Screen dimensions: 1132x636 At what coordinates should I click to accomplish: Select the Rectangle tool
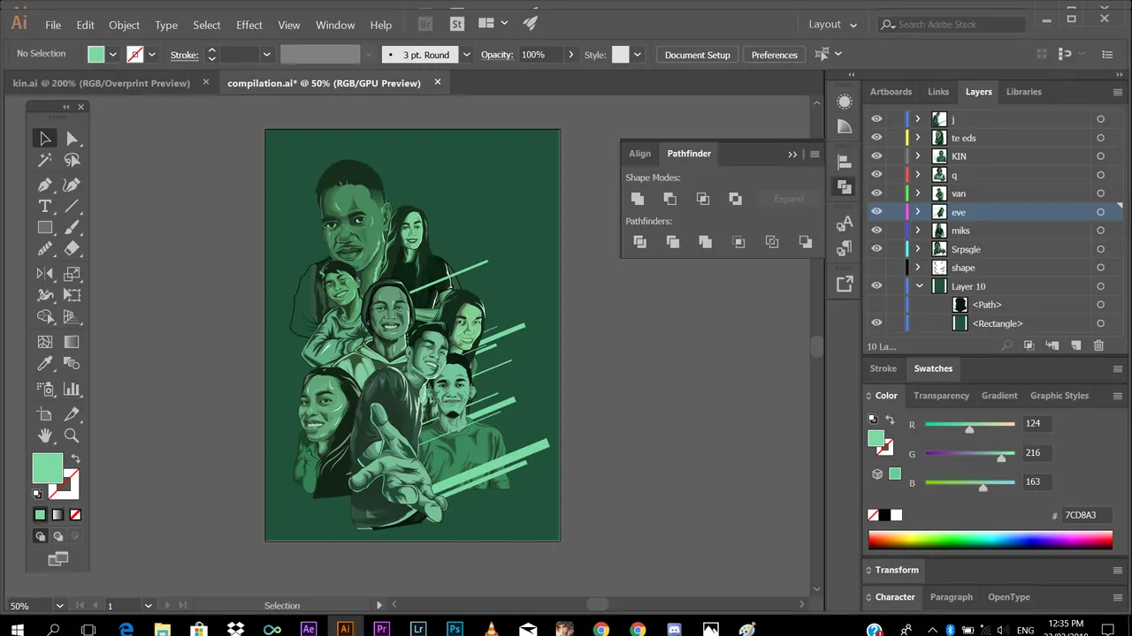(45, 228)
